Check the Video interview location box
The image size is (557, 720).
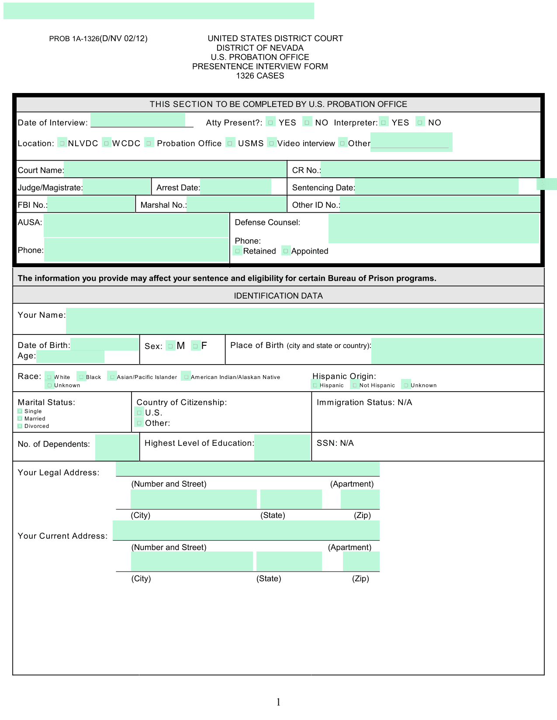coord(272,143)
